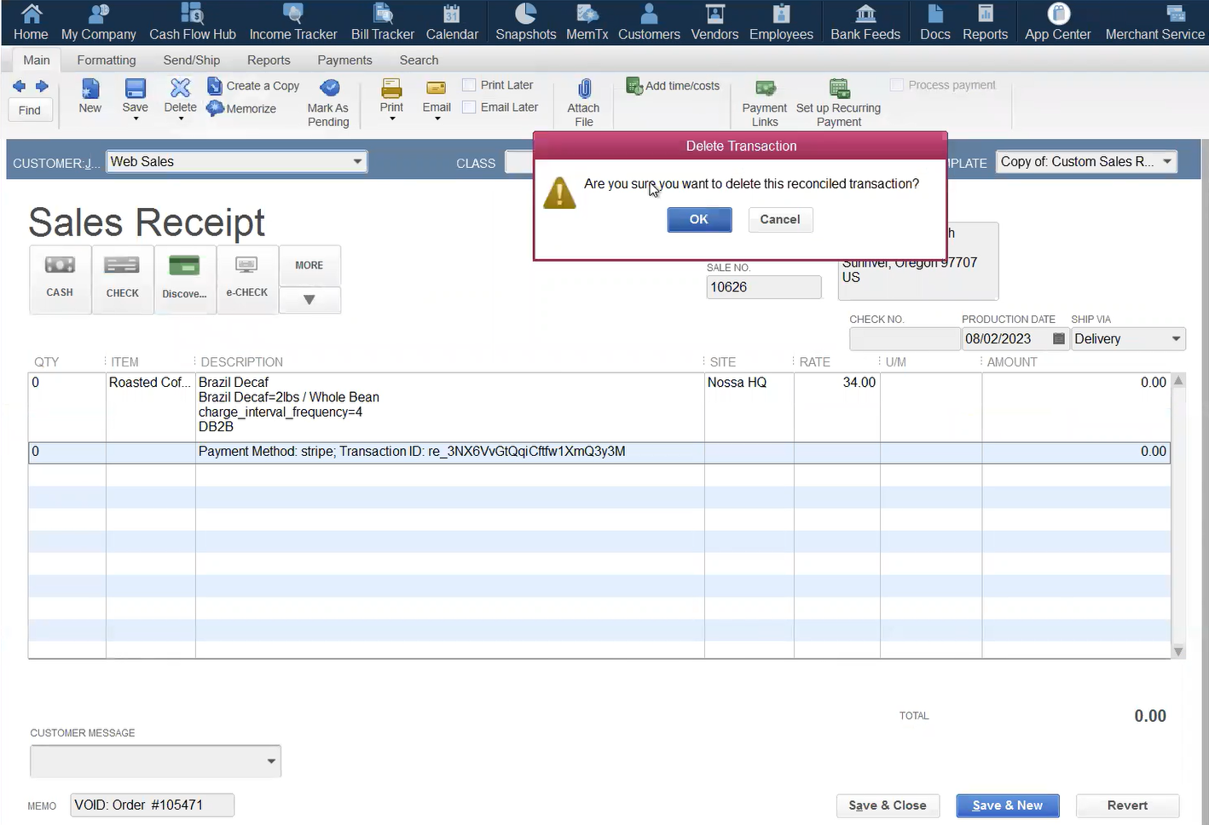Click the Print icon
Screen dimensions: 1209x825
[391, 89]
